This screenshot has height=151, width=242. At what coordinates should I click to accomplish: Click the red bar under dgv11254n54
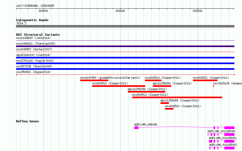147,92
